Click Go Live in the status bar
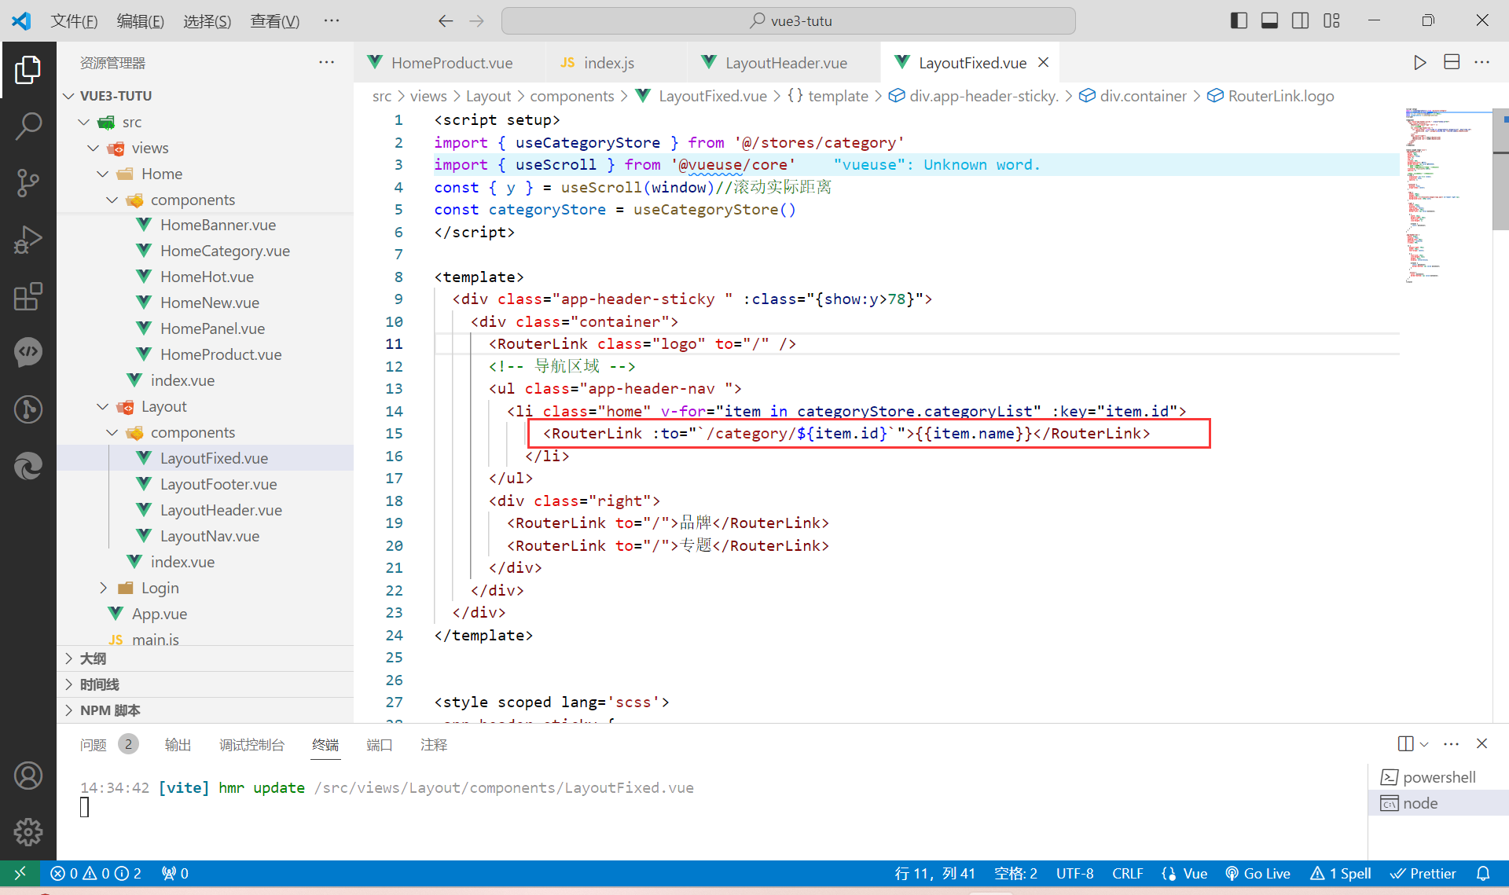 point(1257,873)
